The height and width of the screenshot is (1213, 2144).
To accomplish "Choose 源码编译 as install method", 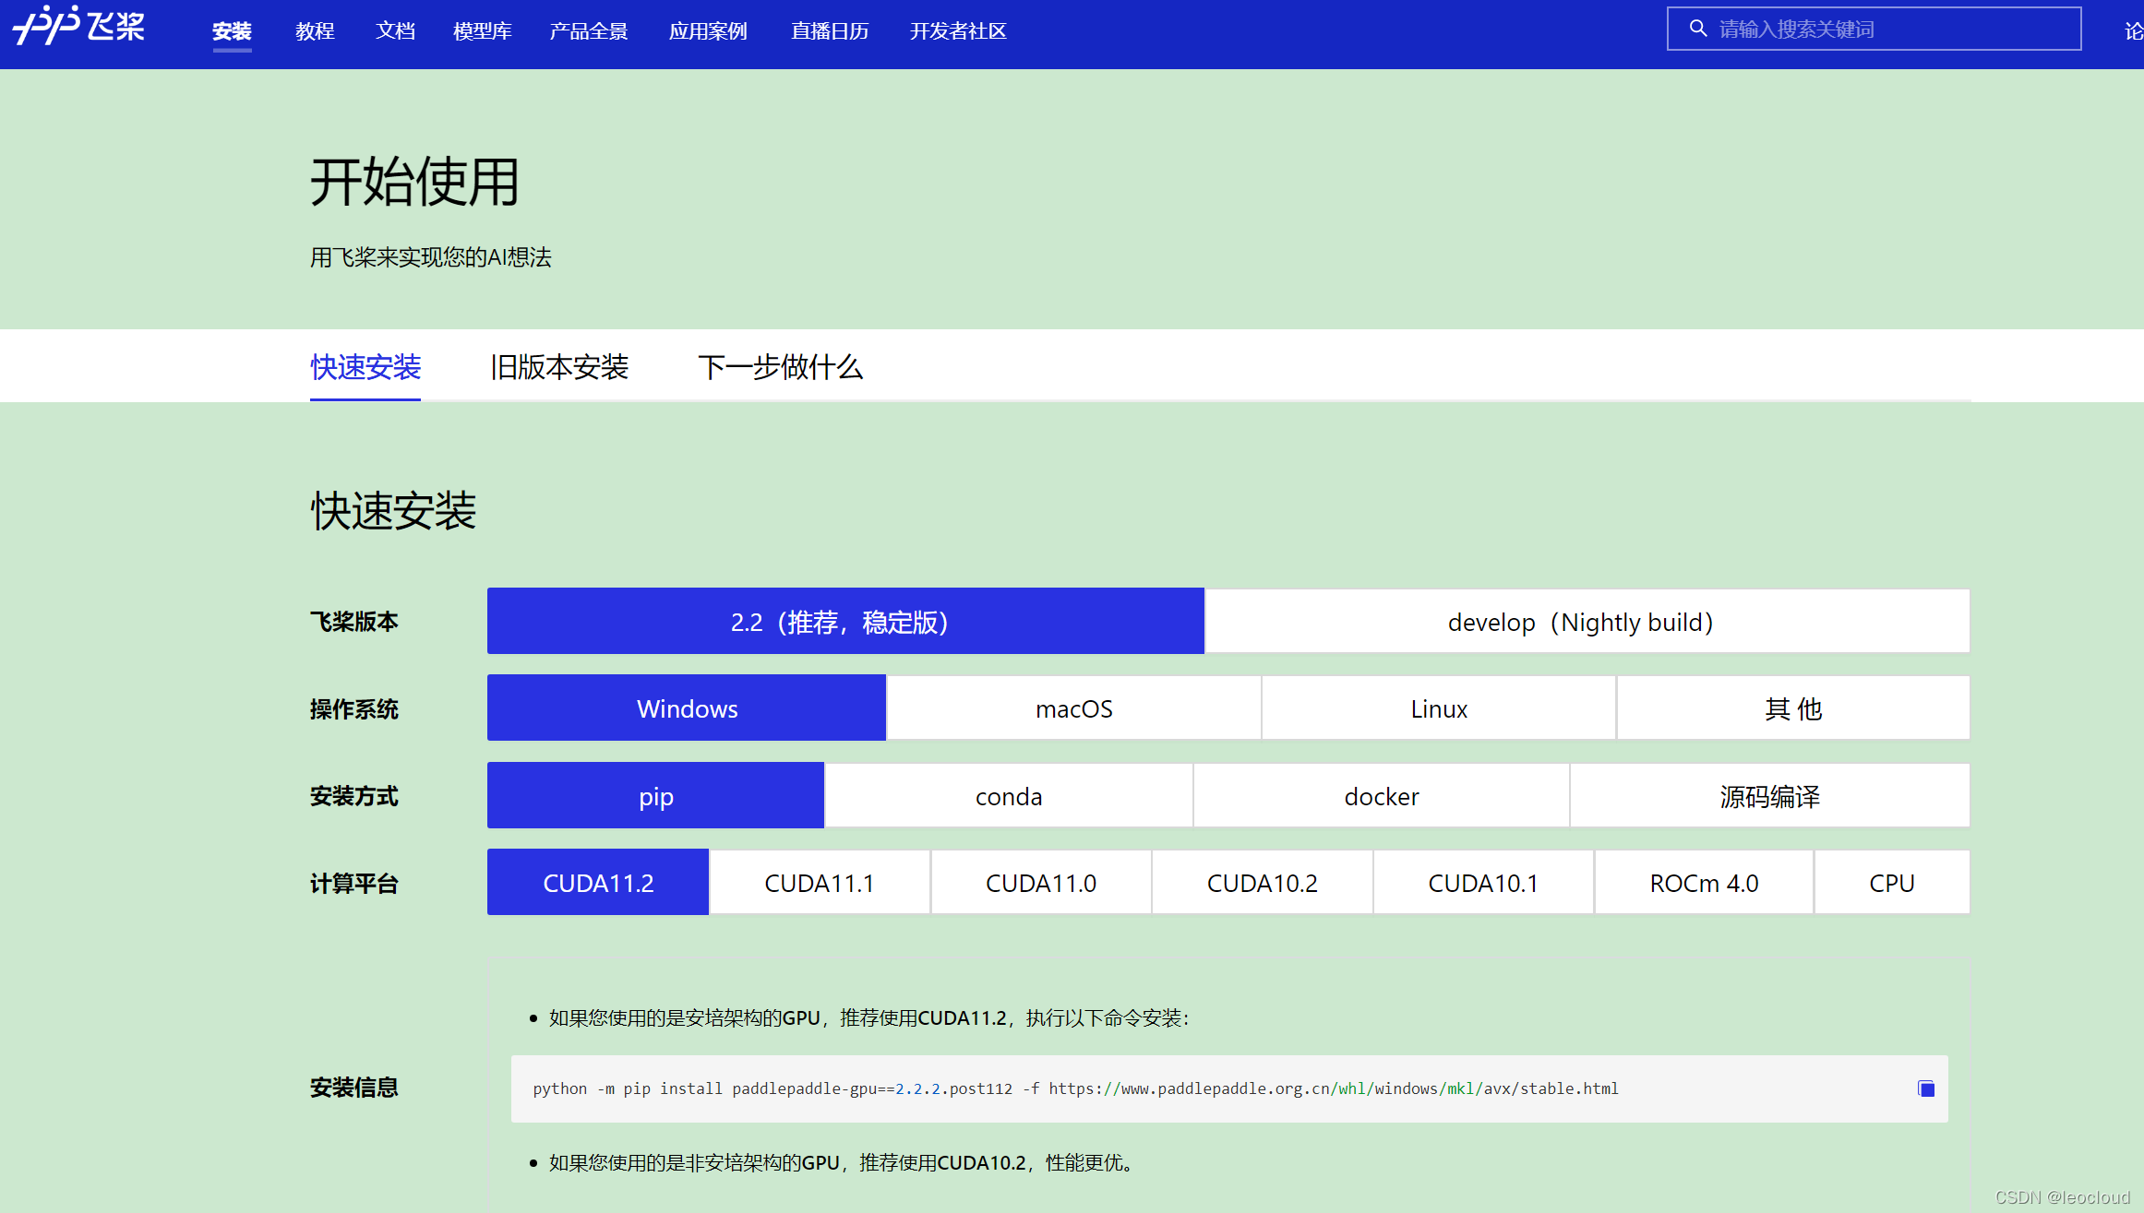I will (1768, 795).
